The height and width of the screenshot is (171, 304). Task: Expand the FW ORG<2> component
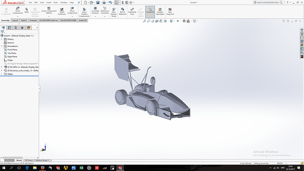pos(2,67)
